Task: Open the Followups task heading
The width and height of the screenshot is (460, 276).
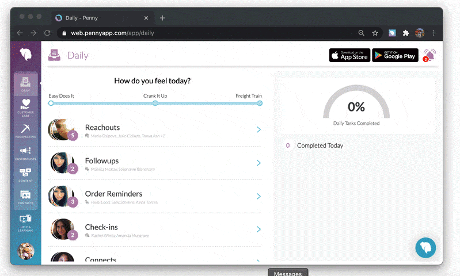Action: (x=102, y=161)
